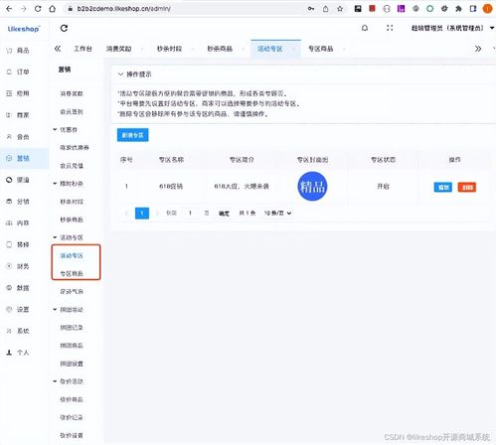Collapse the 操作提示 panel chevron
496x445 pixels.
120,74
